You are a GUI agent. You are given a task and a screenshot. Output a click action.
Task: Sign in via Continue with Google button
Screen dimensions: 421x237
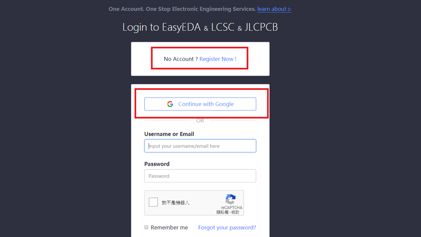[200, 104]
